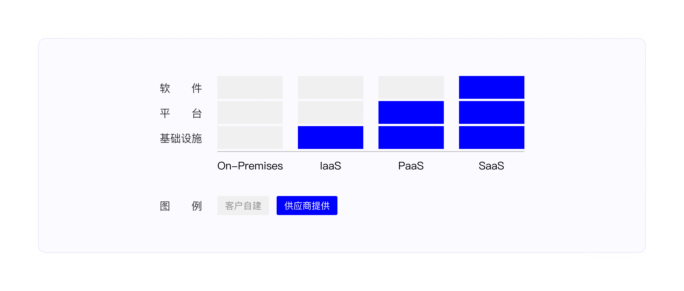Click the 供应商提供 legend button
Image resolution: width=684 pixels, height=291 pixels.
coord(307,205)
